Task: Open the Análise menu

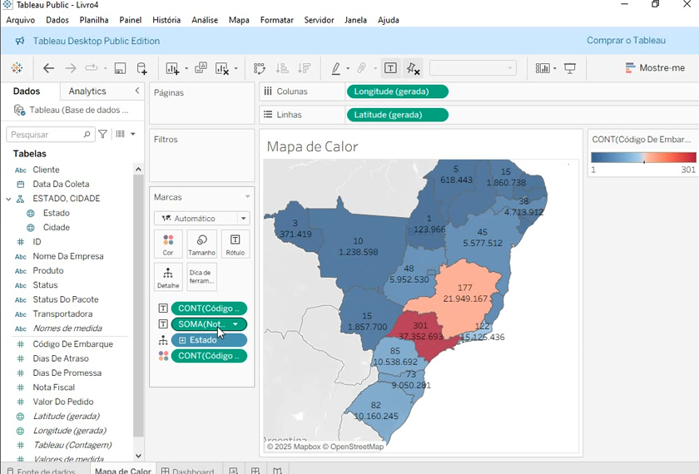Action: (204, 20)
